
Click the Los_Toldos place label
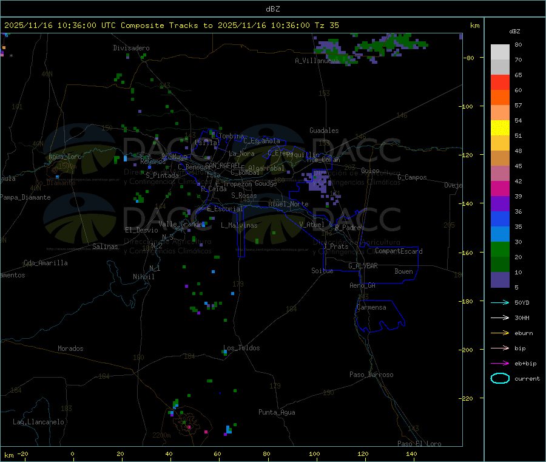point(241,348)
